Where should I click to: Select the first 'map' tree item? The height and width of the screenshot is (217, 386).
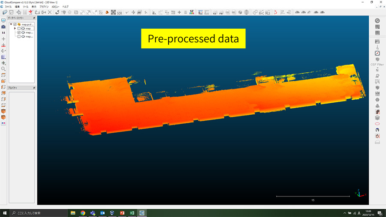pos(27,29)
